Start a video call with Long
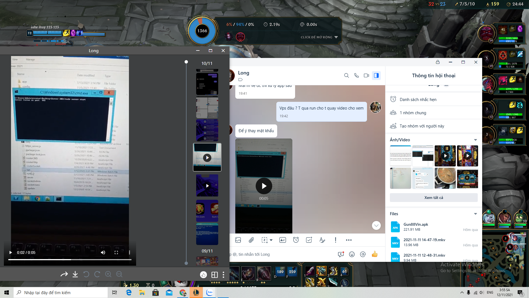This screenshot has height=298, width=529. click(x=366, y=75)
